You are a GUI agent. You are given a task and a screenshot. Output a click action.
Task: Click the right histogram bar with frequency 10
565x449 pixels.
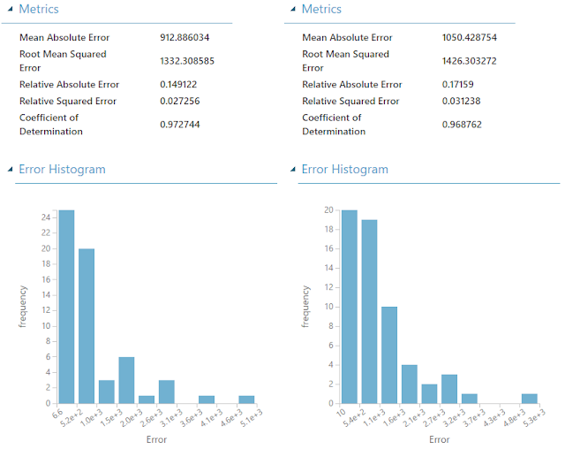click(389, 355)
